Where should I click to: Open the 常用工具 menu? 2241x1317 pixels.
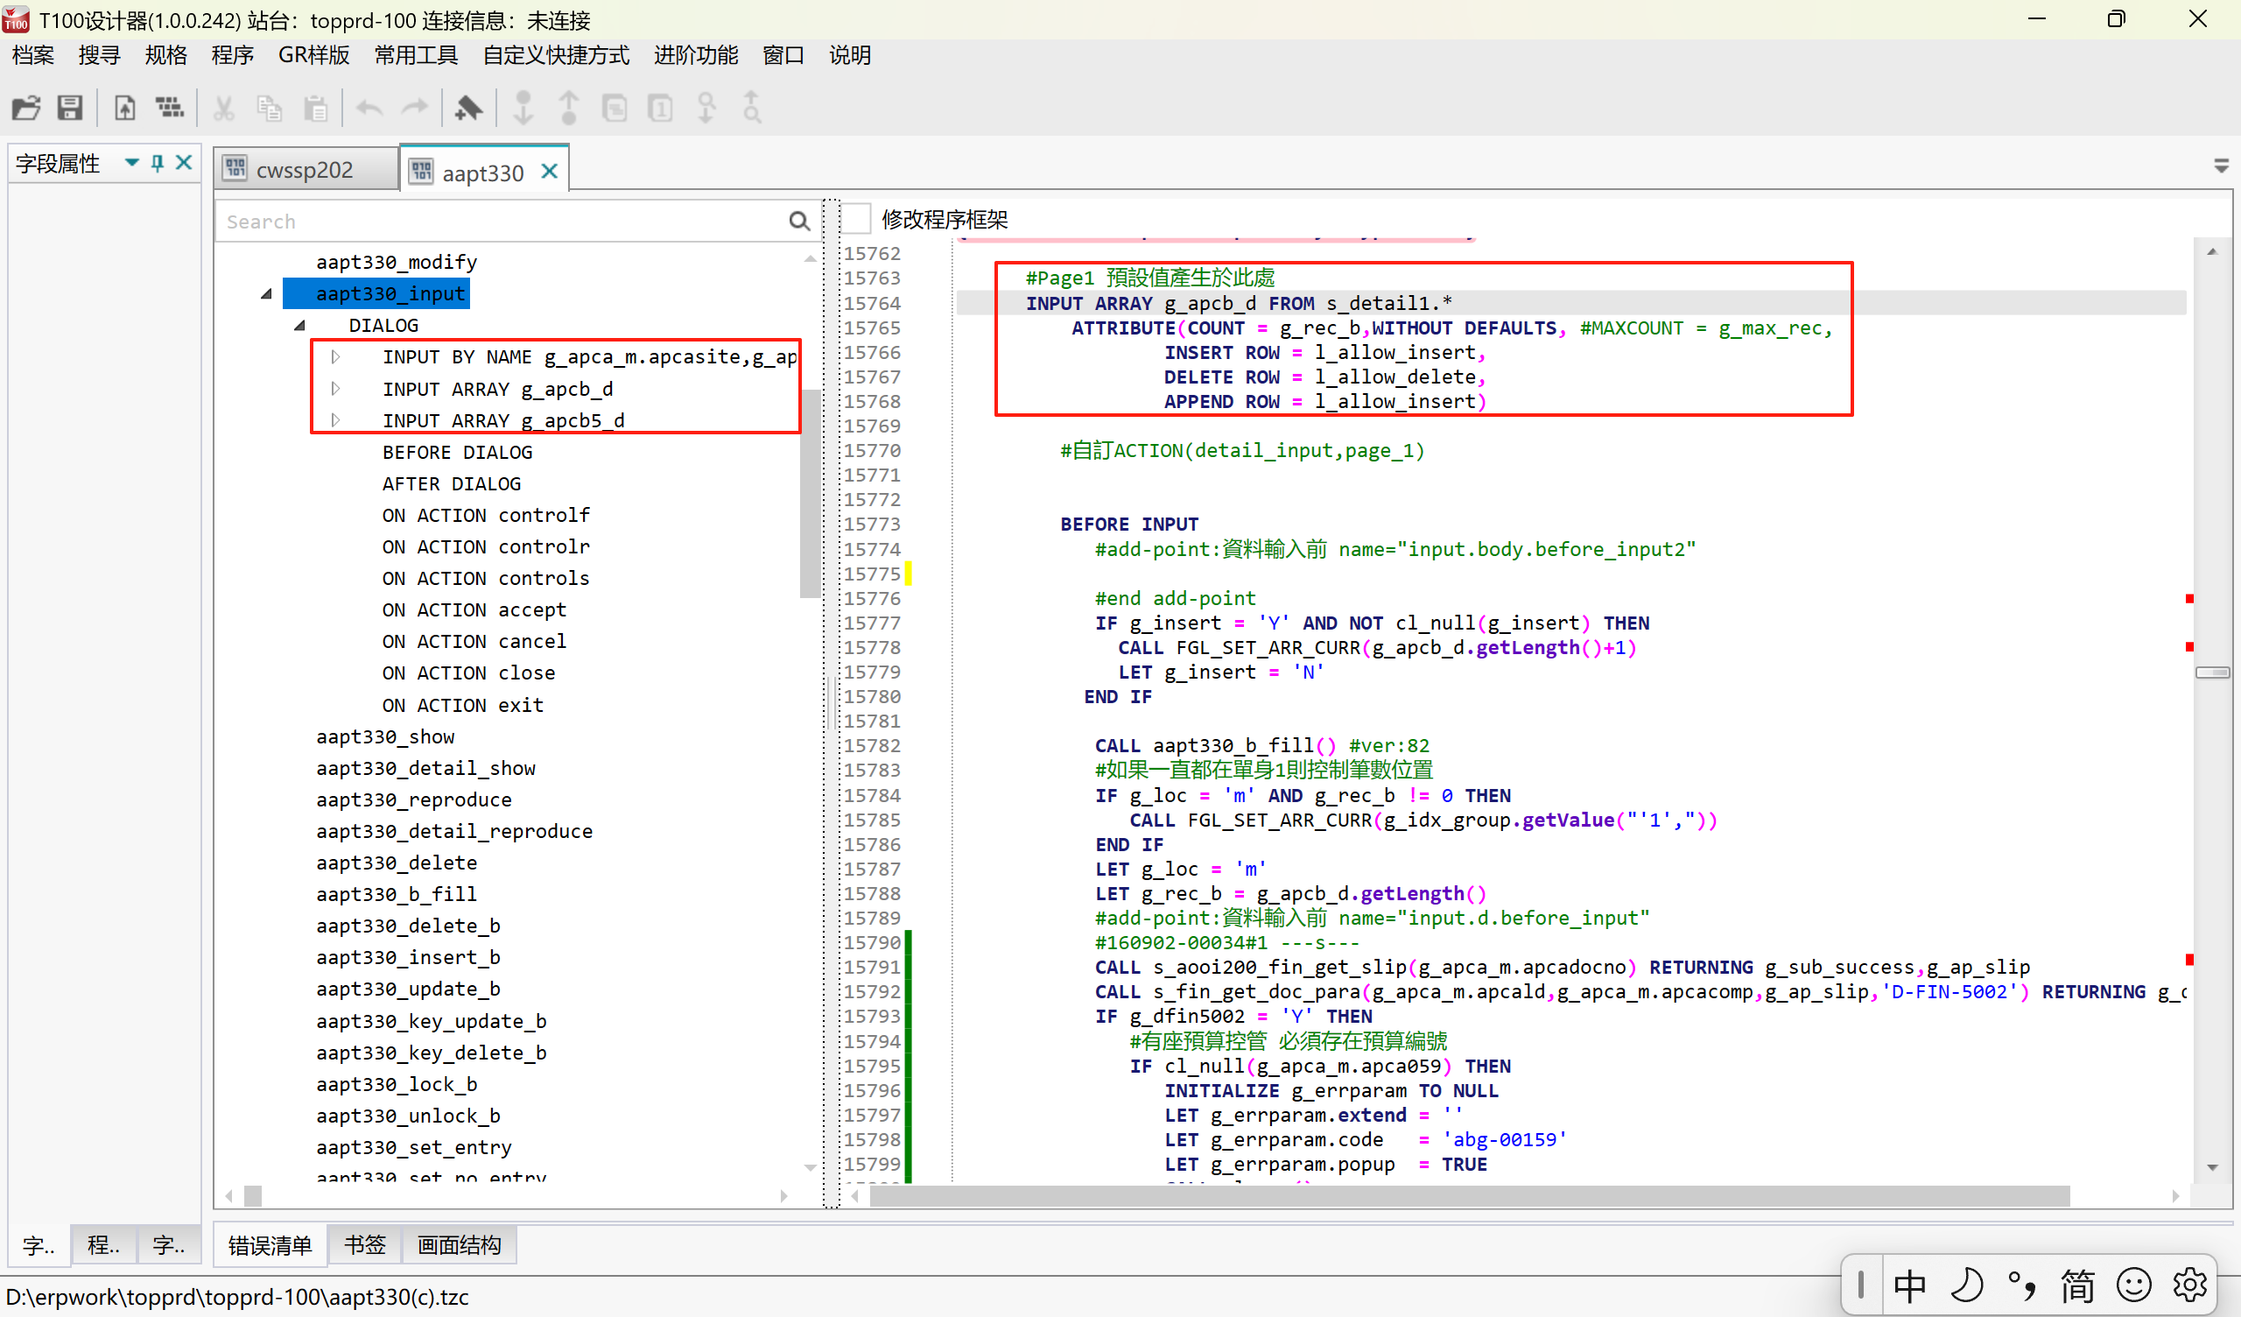pos(415,55)
